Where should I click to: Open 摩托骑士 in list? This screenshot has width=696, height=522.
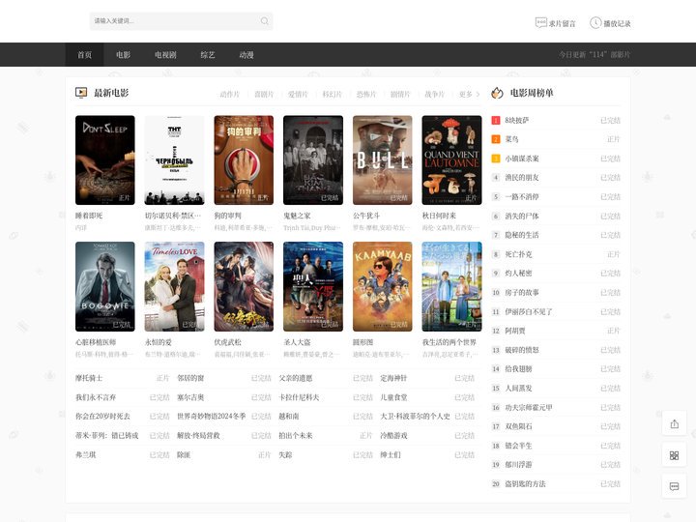point(89,378)
